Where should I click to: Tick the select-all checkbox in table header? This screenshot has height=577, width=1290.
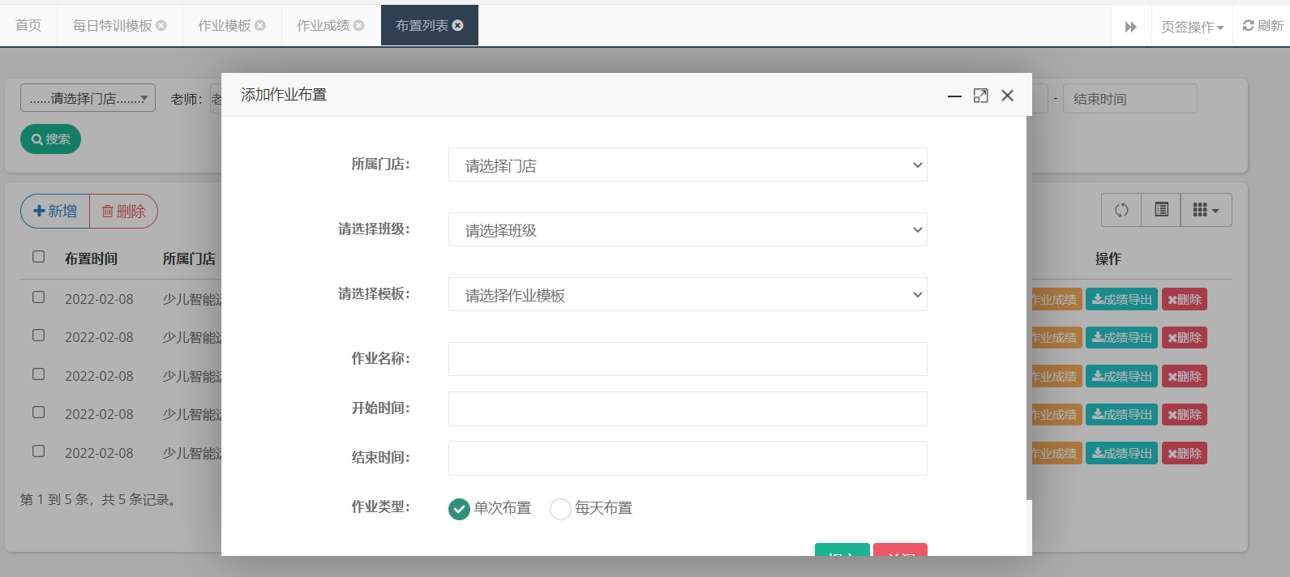click(x=38, y=257)
